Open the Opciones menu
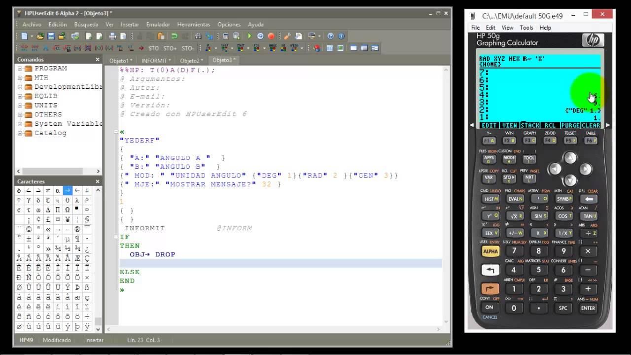Screen dimensions: 631x355 tap(229, 24)
